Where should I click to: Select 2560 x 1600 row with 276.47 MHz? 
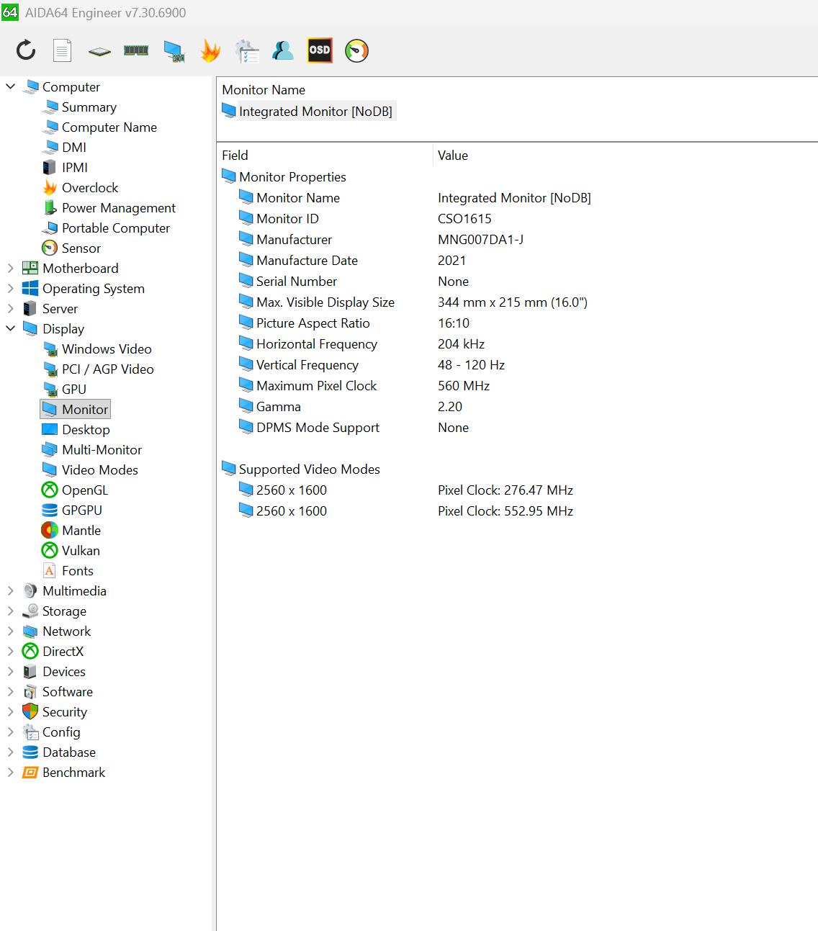coord(517,490)
